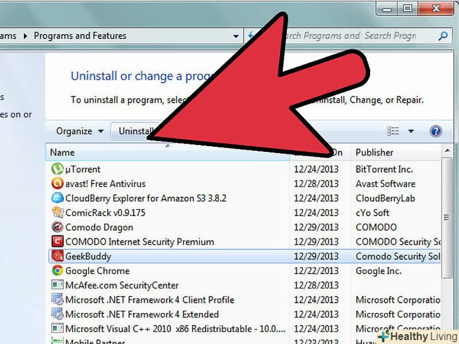Viewport: 459px width, 344px height.
Task: Click the change view icon
Action: click(x=393, y=131)
